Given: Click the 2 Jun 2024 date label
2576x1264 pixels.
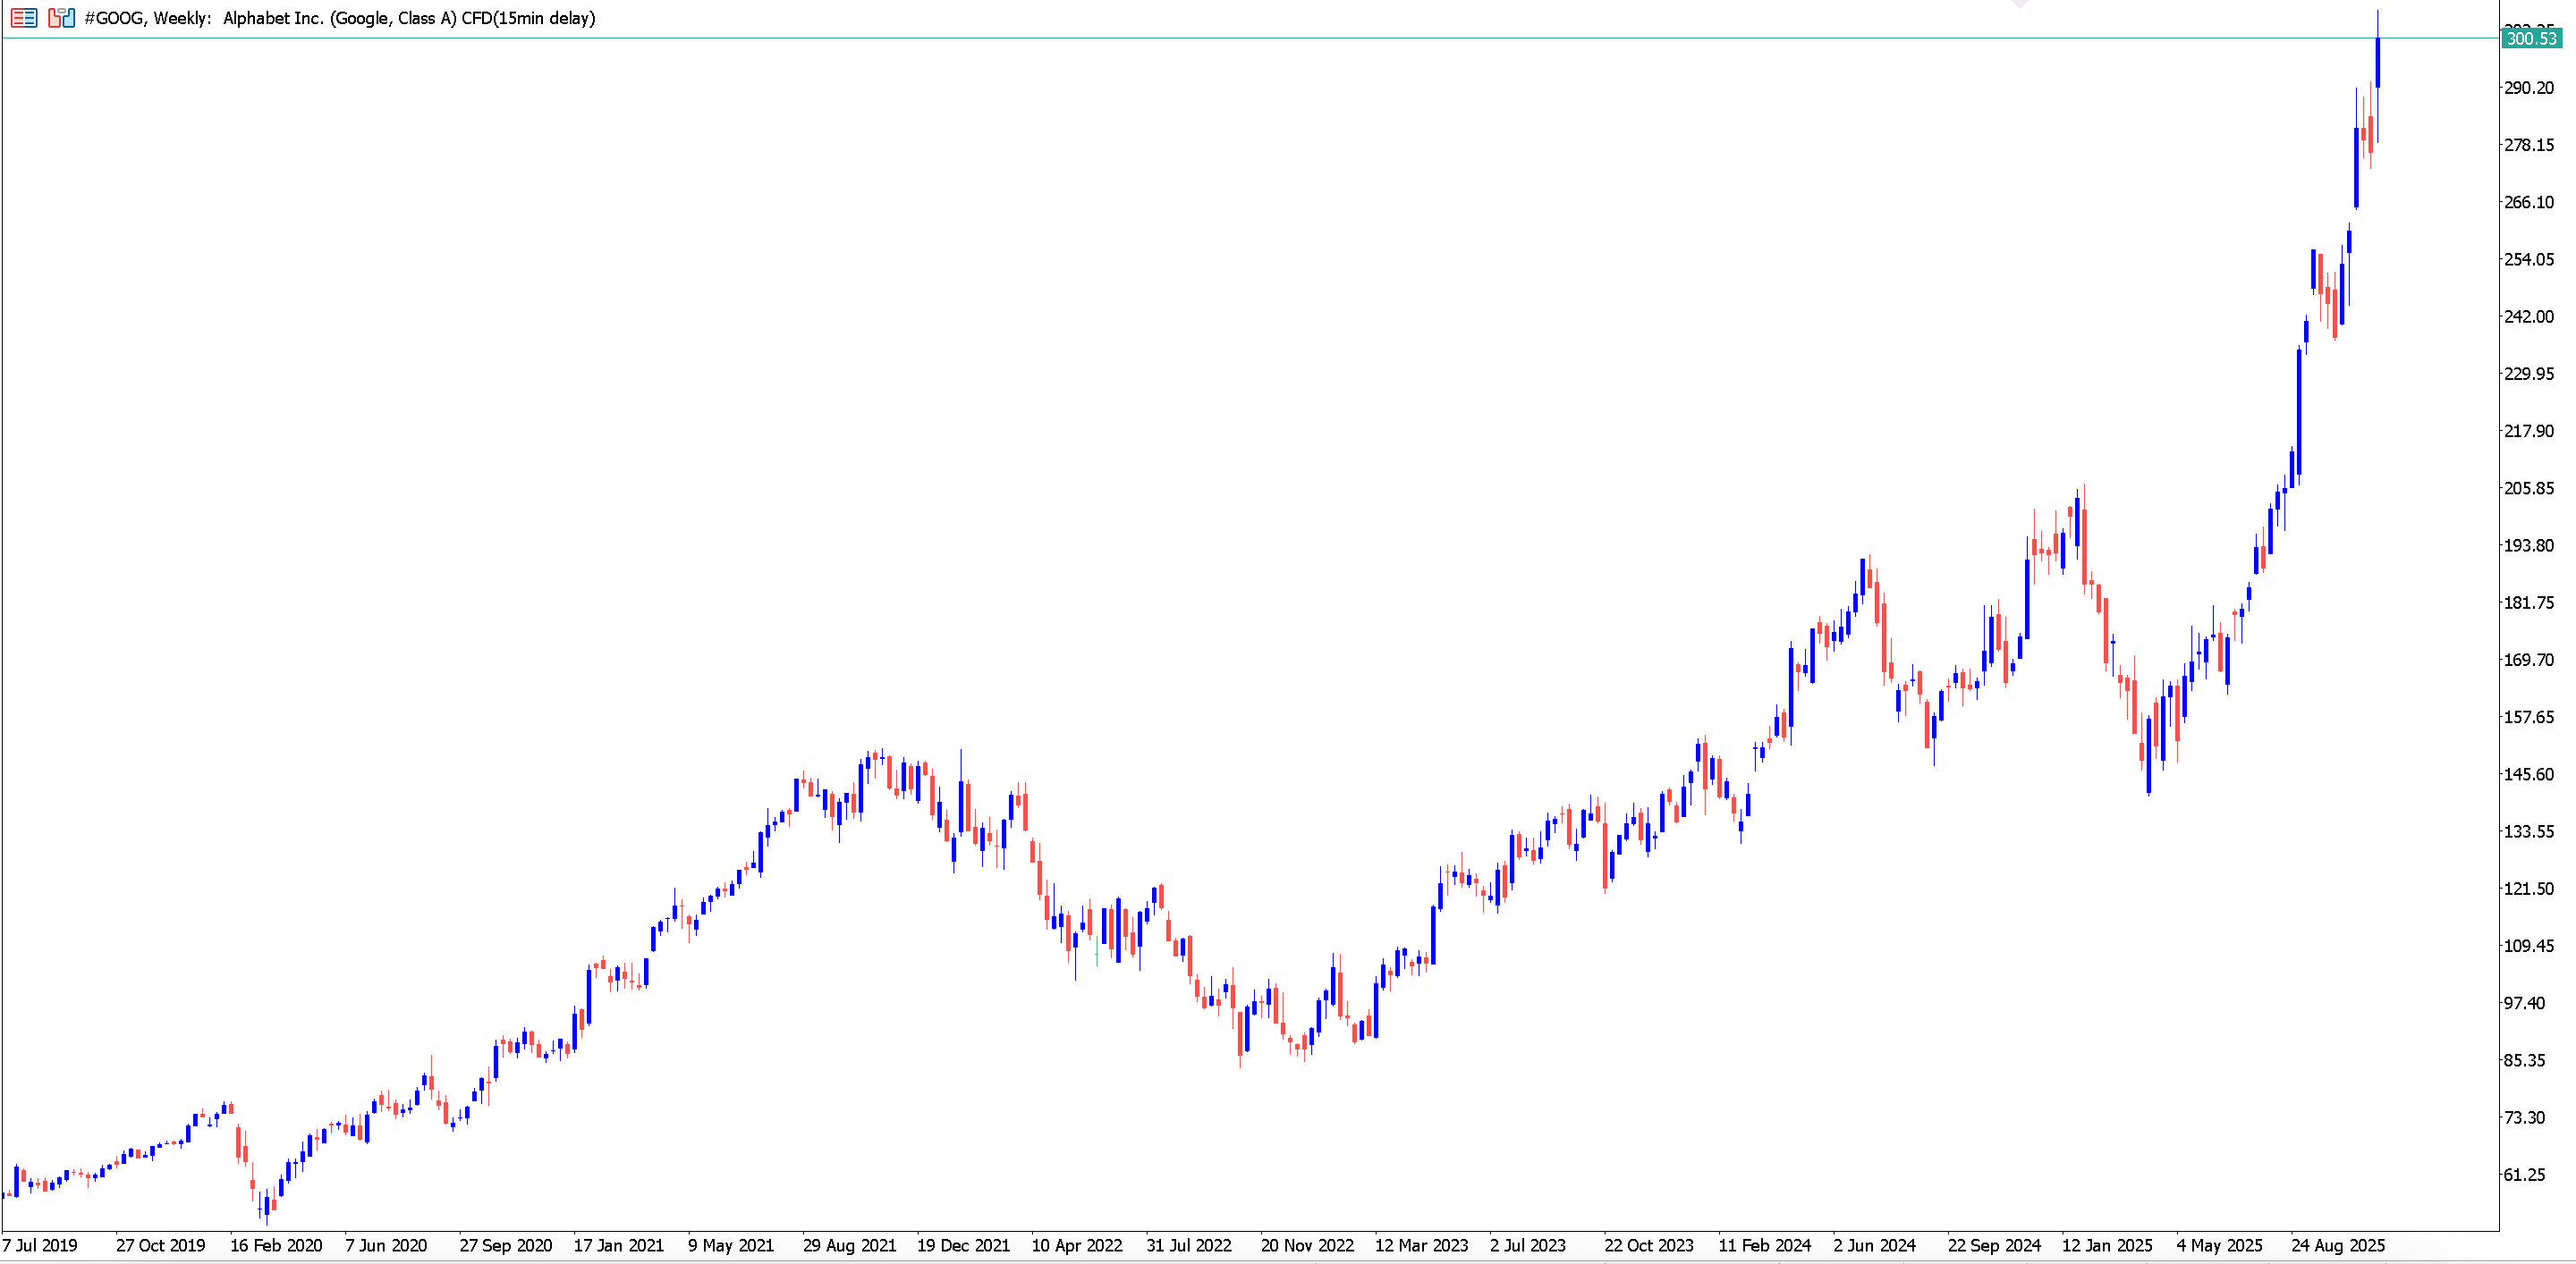Looking at the screenshot, I should click(x=1874, y=1245).
